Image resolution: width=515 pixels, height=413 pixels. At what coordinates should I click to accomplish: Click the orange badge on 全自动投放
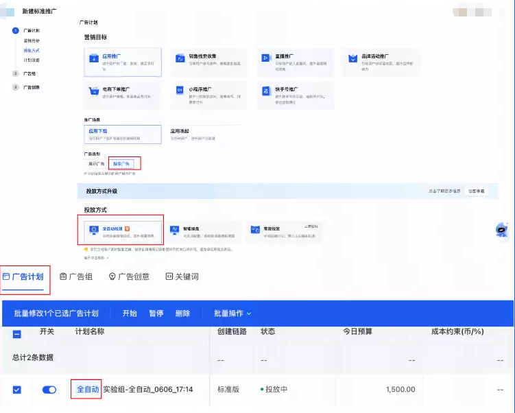(127, 228)
